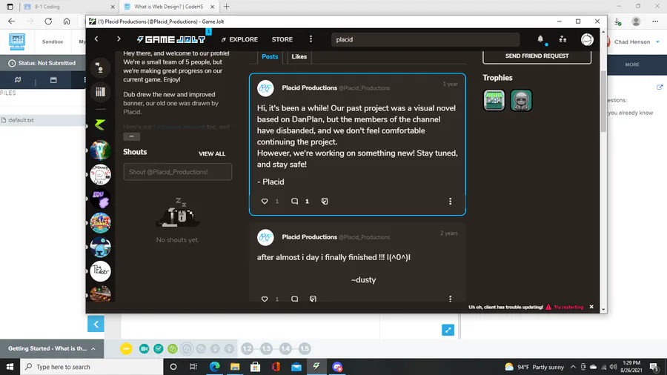Click 'Try restarting' in the update warning
Screen dimensions: 667x375
pyautogui.click(x=568, y=307)
